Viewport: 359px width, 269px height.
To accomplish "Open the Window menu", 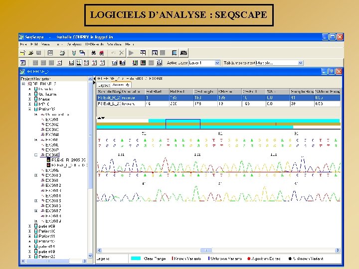I will pos(114,44).
